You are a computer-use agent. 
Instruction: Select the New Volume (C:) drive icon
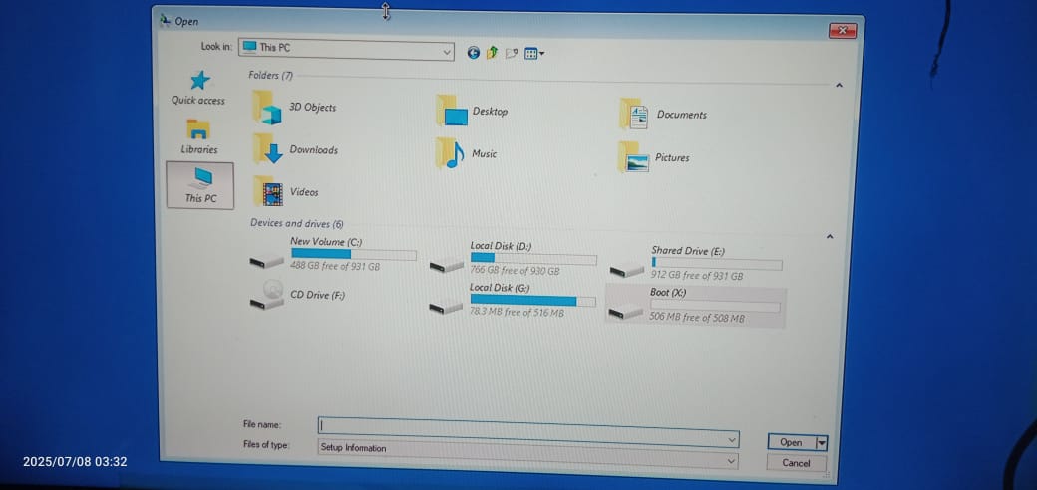coord(267,262)
